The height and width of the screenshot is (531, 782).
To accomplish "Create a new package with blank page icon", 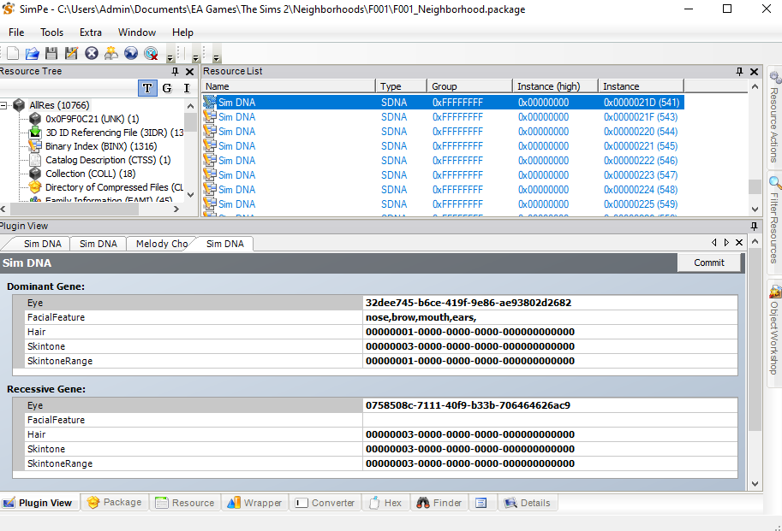I will point(13,53).
